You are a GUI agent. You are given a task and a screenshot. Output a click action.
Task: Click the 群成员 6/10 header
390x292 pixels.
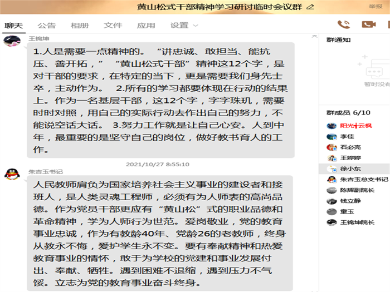(x=348, y=113)
